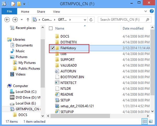Sort by the Name column header

[60, 28]
